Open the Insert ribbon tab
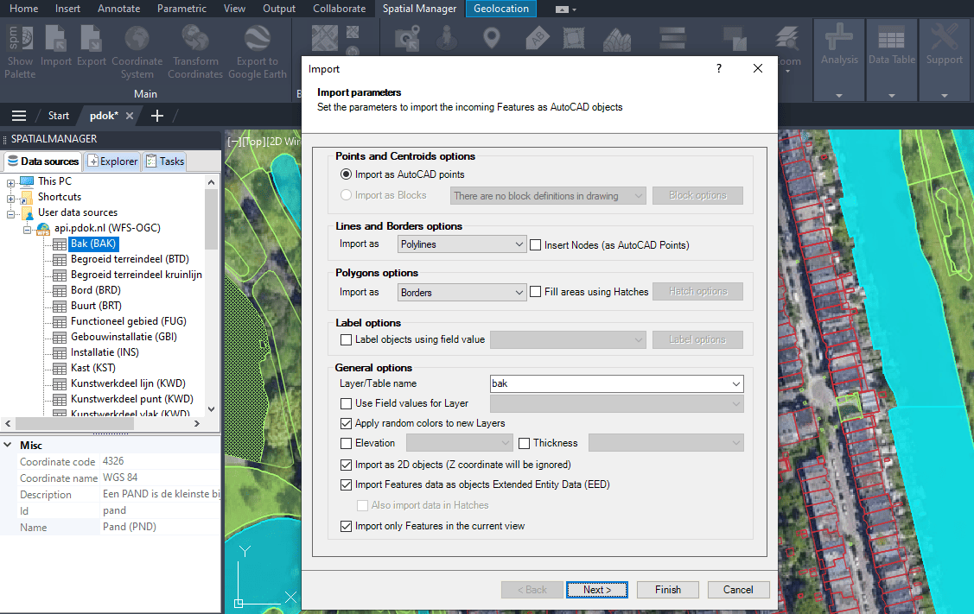This screenshot has height=614, width=974. 67,9
